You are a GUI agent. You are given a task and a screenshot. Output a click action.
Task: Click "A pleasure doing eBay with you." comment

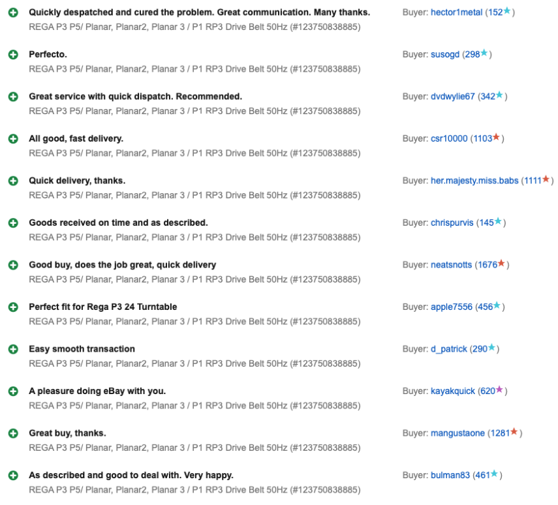coord(97,391)
